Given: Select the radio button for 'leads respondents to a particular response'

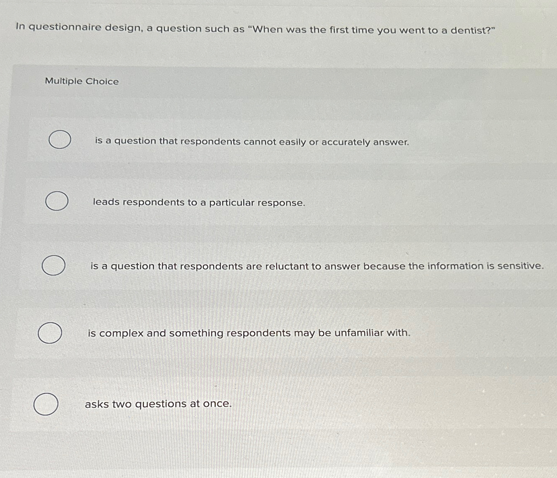Looking at the screenshot, I should (x=57, y=201).
